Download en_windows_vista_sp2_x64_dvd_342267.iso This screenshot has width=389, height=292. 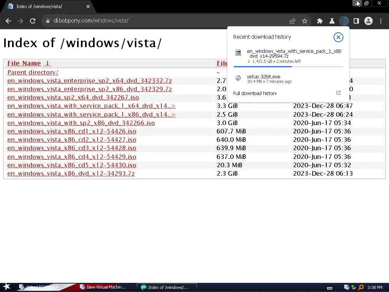(x=73, y=98)
